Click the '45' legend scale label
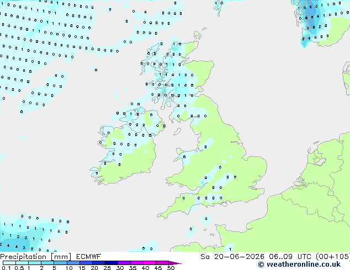The width and height of the screenshot is (350, 270). (x=158, y=268)
